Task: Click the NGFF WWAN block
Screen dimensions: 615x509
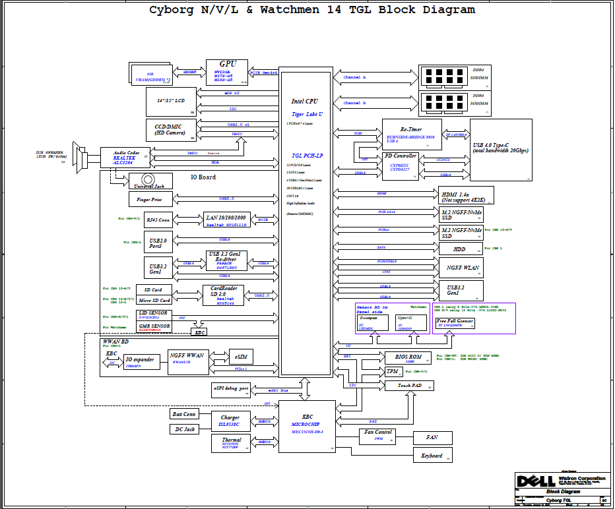Action: pyautogui.click(x=188, y=362)
